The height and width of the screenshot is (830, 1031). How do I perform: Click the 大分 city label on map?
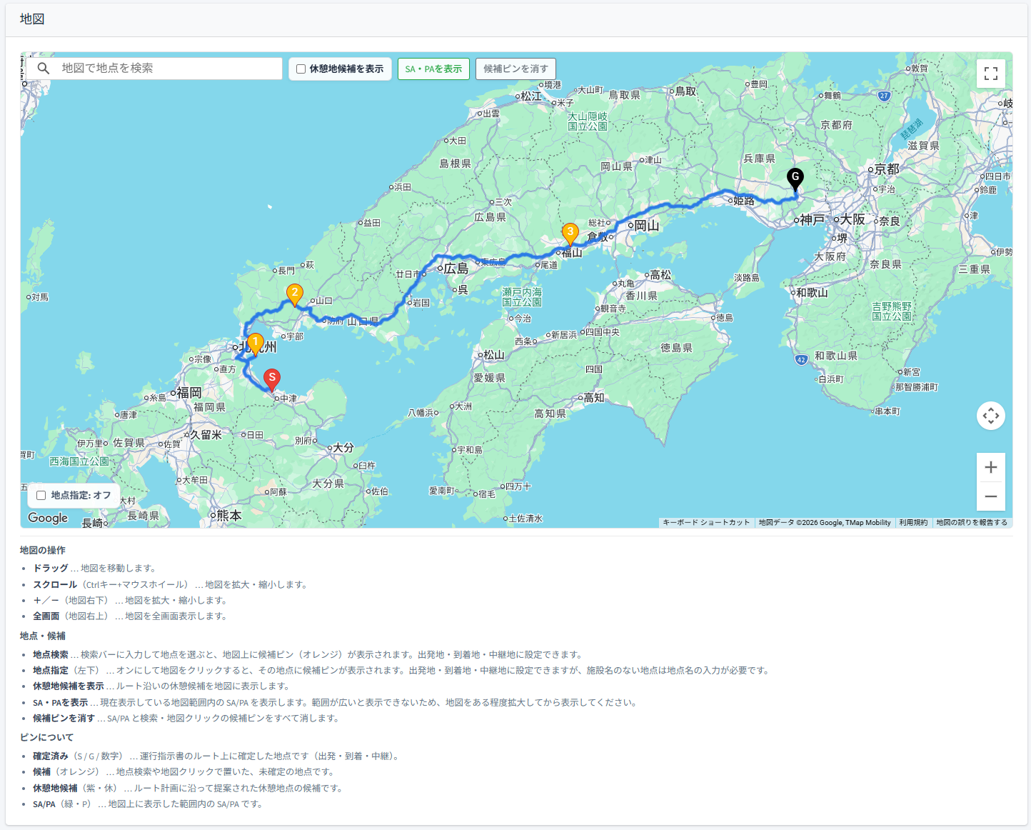(x=343, y=448)
